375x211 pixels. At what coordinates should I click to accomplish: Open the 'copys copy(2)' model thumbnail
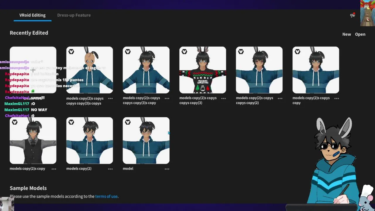[x=259, y=70]
